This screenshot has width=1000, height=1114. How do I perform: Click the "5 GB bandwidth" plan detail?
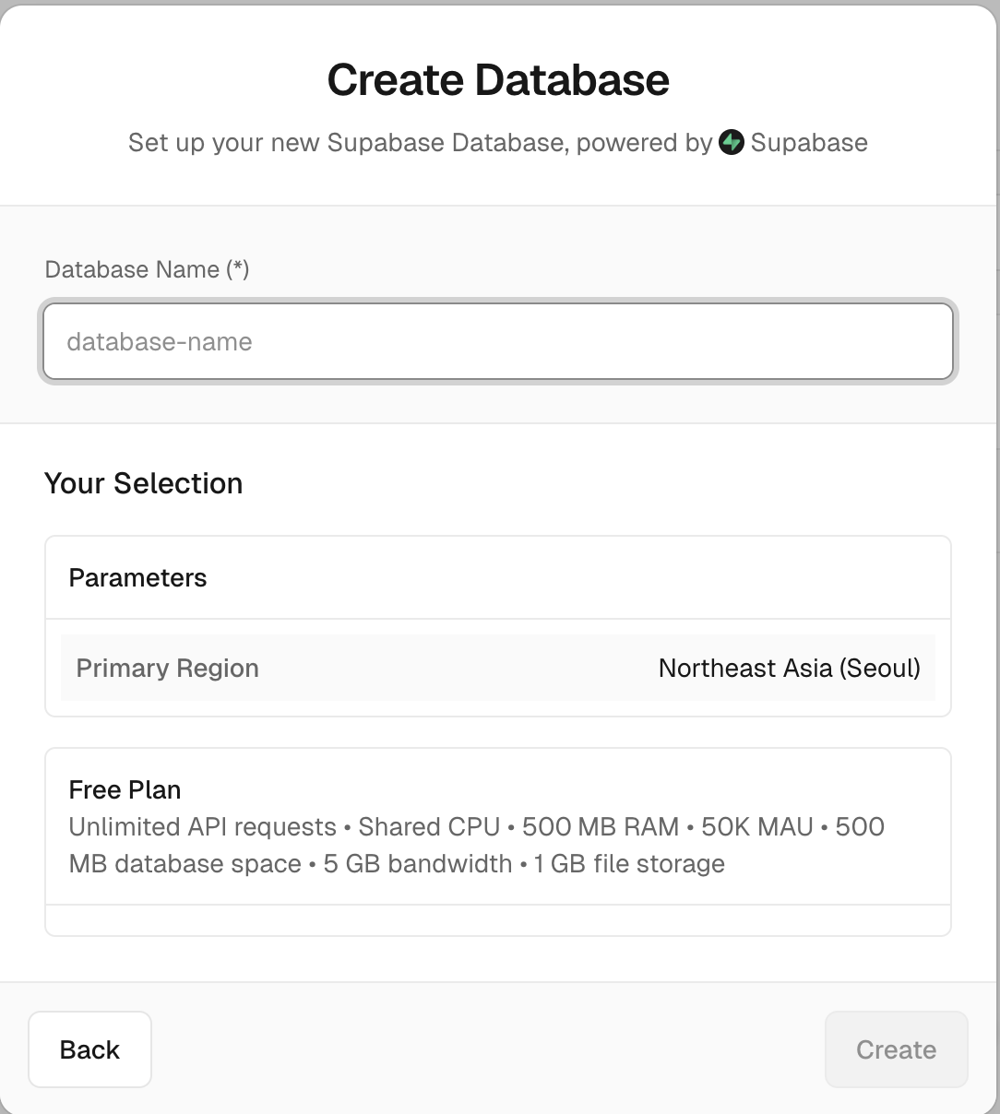pos(418,864)
